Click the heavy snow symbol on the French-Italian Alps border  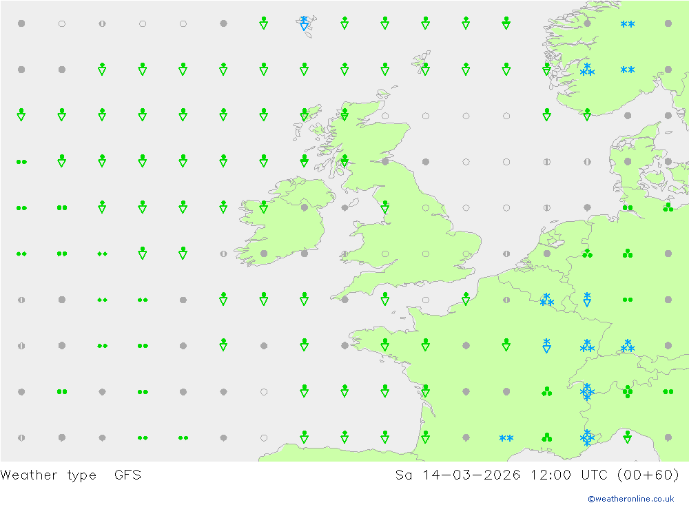click(x=587, y=437)
